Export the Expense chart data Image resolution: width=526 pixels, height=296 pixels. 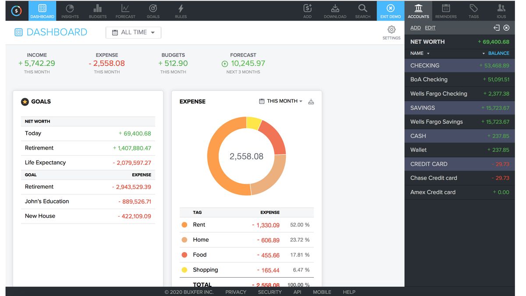(x=311, y=101)
